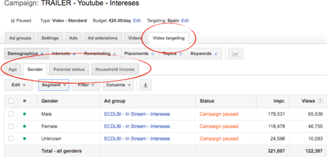Click the download report icon

[x=146, y=85]
